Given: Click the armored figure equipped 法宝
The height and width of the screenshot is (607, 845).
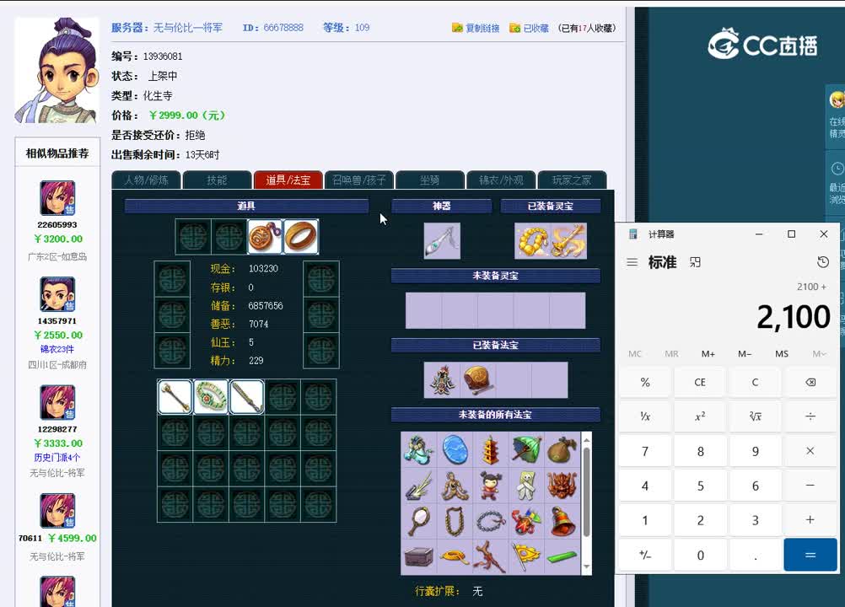Looking at the screenshot, I should [x=442, y=380].
